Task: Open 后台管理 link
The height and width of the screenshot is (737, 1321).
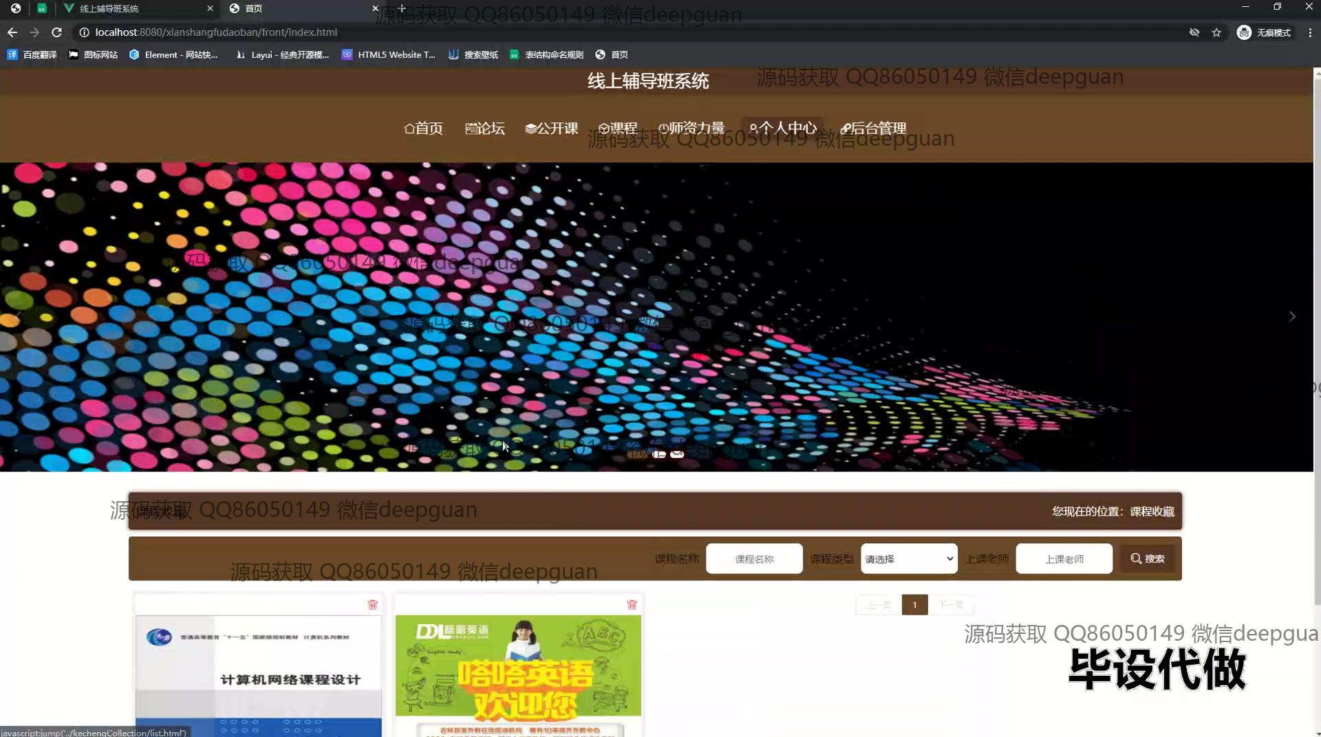Action: click(873, 129)
